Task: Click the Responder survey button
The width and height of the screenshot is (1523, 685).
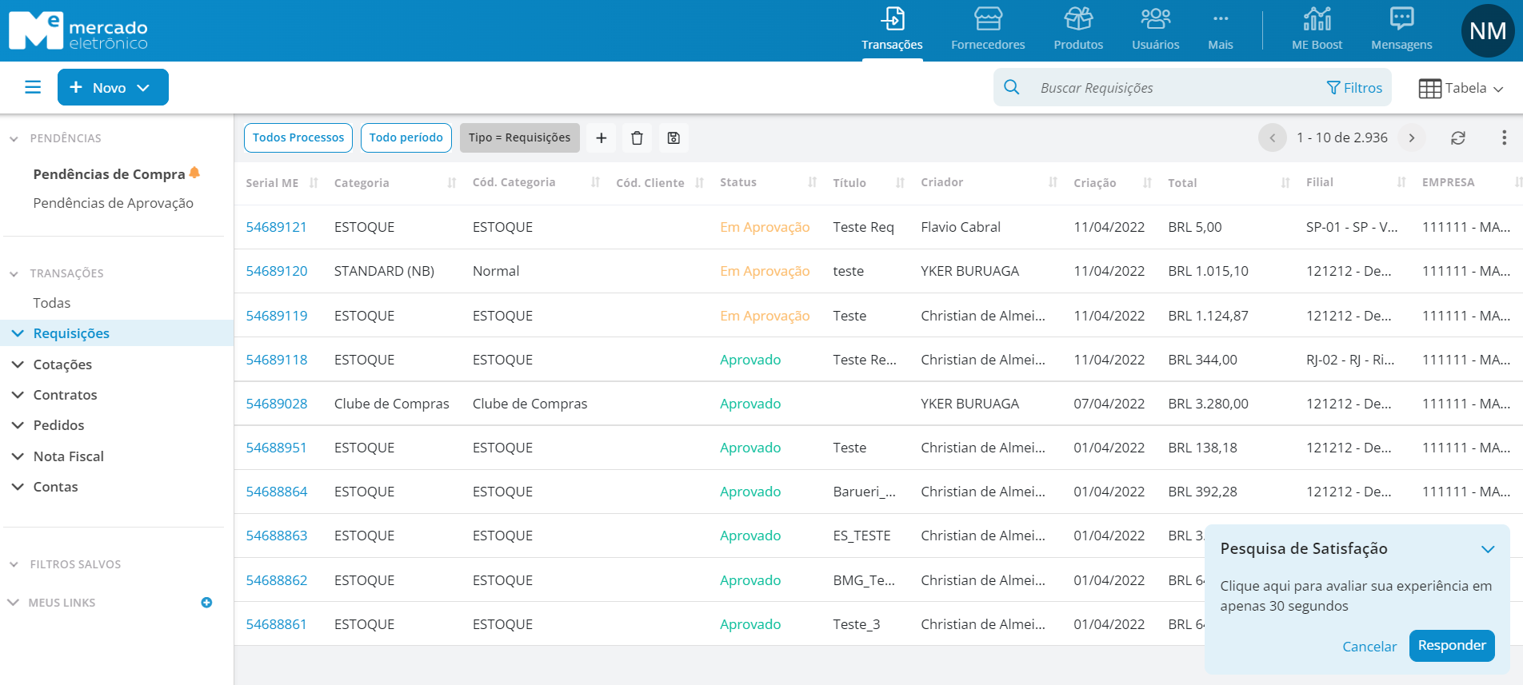Action: click(x=1451, y=646)
